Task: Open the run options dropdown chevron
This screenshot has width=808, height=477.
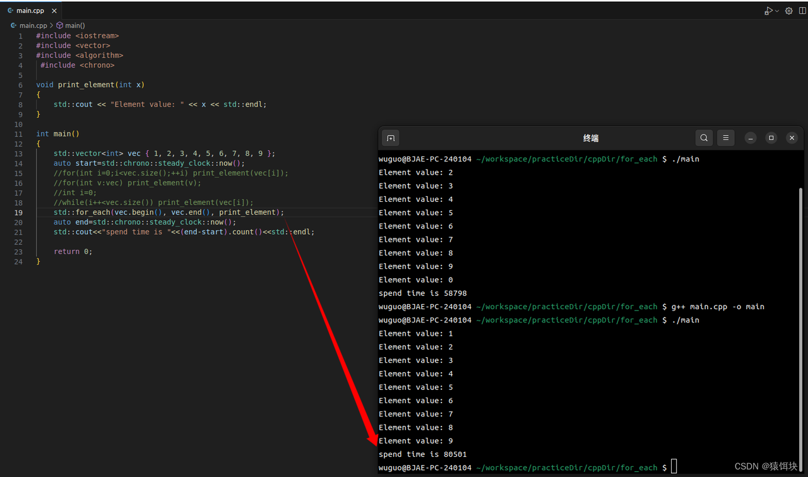Action: tap(775, 11)
